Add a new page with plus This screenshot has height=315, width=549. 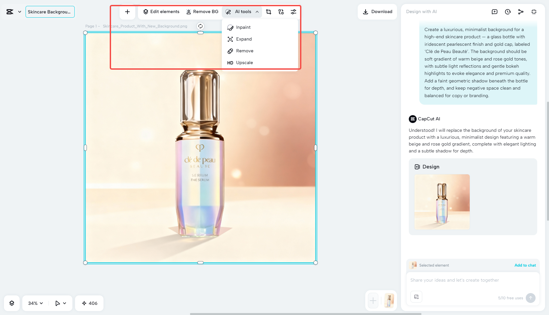coord(373,301)
